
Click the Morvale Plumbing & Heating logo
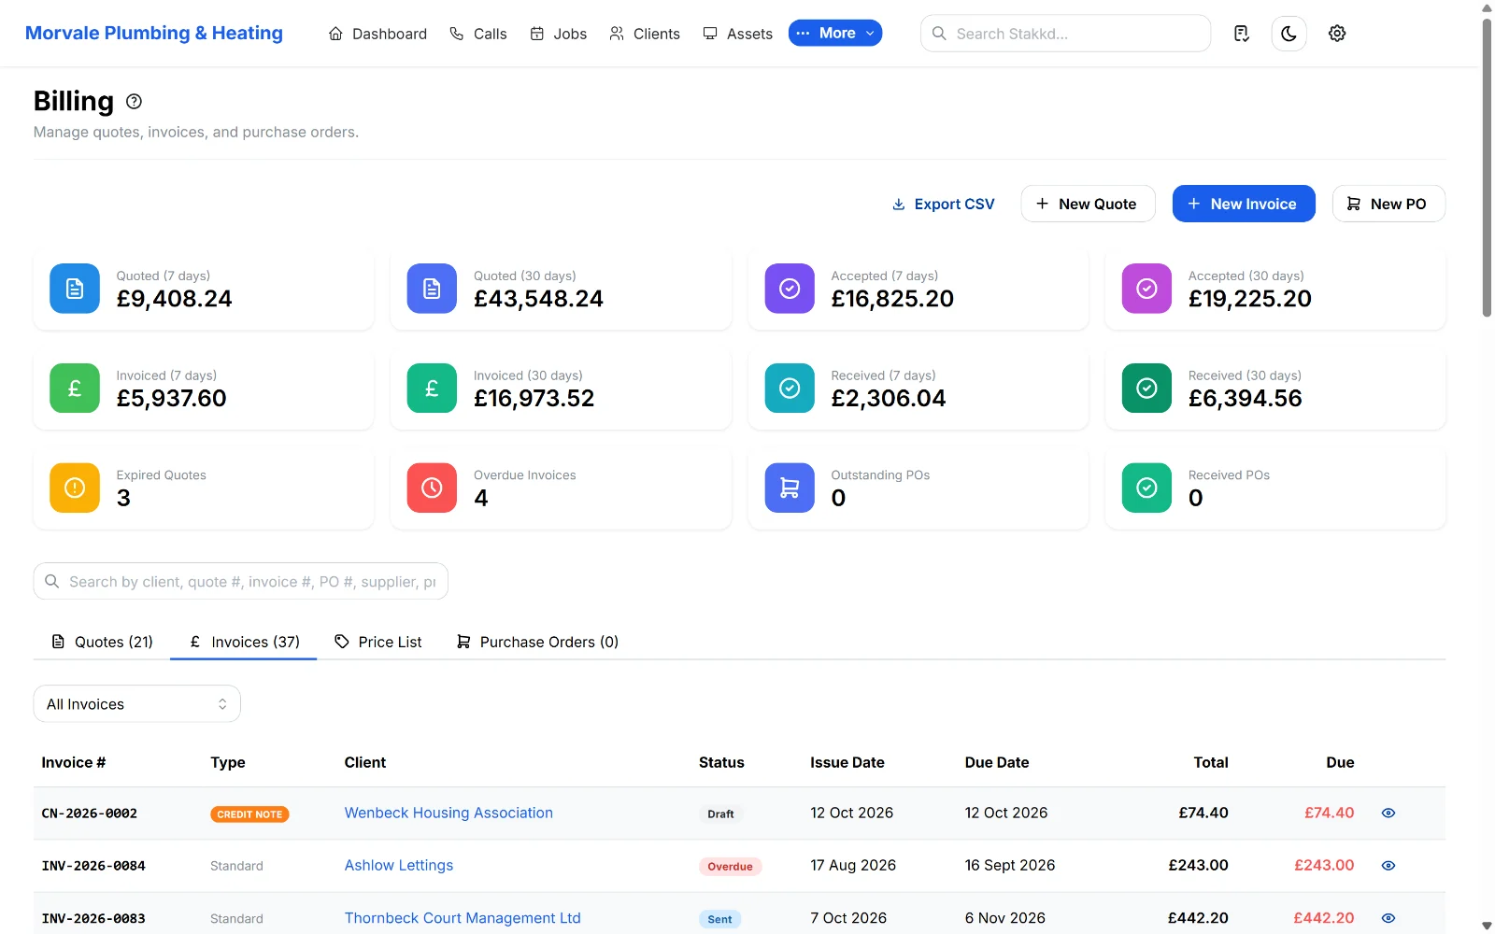coord(154,34)
